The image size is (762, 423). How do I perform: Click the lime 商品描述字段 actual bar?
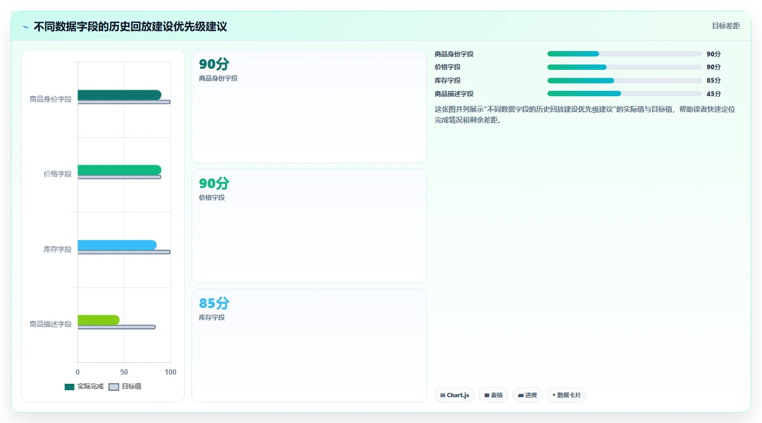pos(98,320)
